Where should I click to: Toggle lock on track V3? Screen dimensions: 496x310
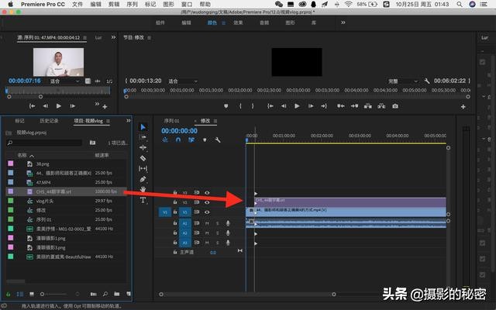coord(175,192)
